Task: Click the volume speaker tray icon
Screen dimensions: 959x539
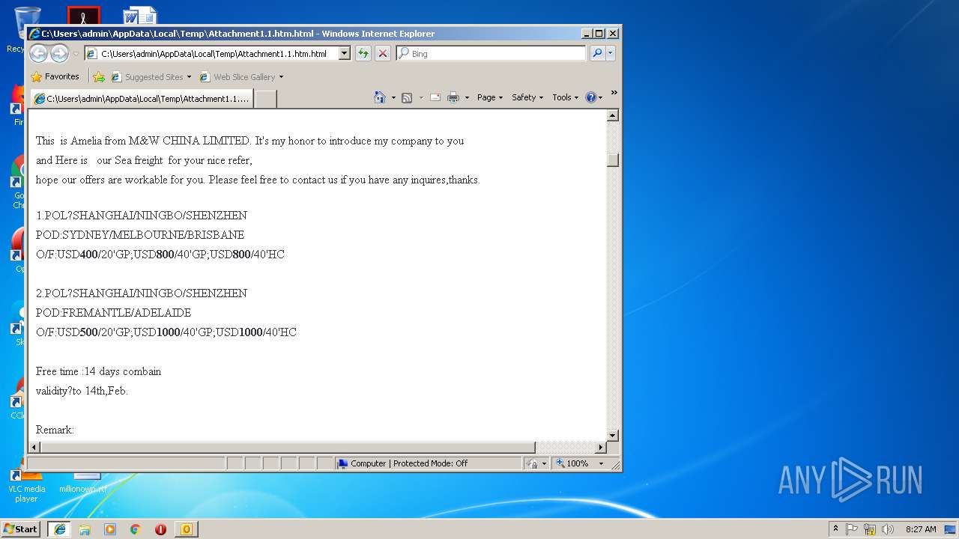Action: tap(888, 529)
